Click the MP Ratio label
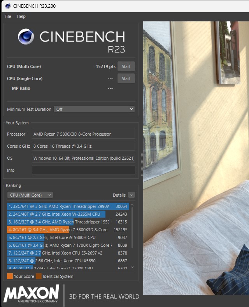Screen dimensions: 249x307 tap(21, 88)
